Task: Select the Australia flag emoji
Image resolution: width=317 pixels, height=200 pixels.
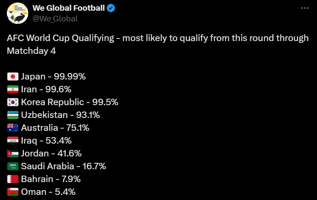Action: [13, 128]
